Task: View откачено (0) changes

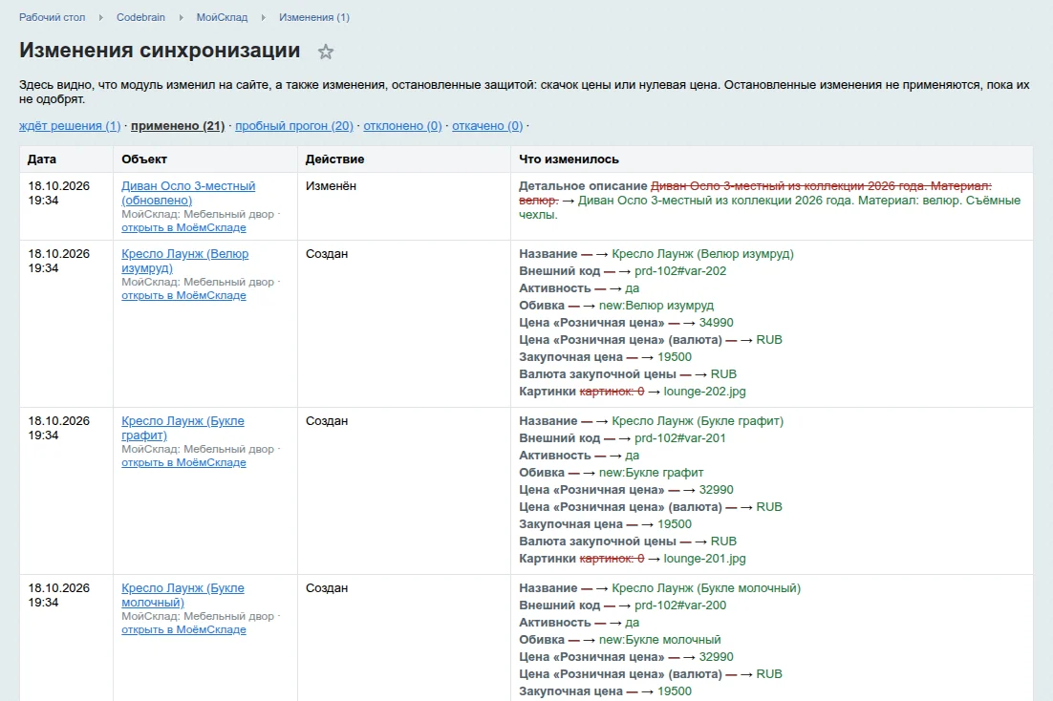Action: coord(487,125)
